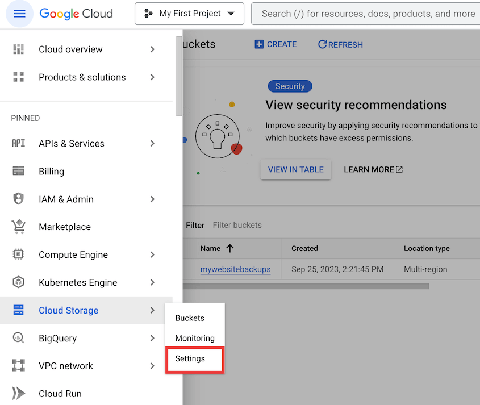Click the CREATE bucket button
480x405 pixels.
(276, 44)
